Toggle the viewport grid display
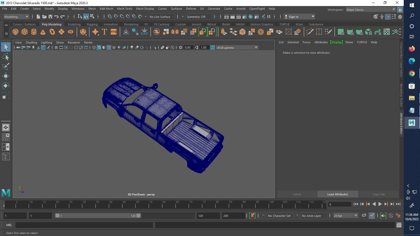Screen dimensions: 420x236 (x=56, y=47)
